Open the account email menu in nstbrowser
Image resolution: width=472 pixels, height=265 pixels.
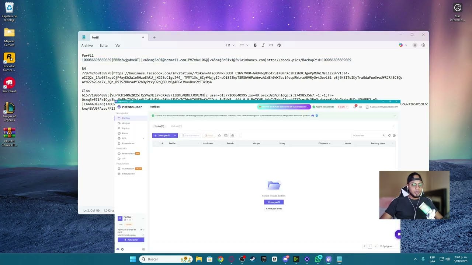pos(382,107)
